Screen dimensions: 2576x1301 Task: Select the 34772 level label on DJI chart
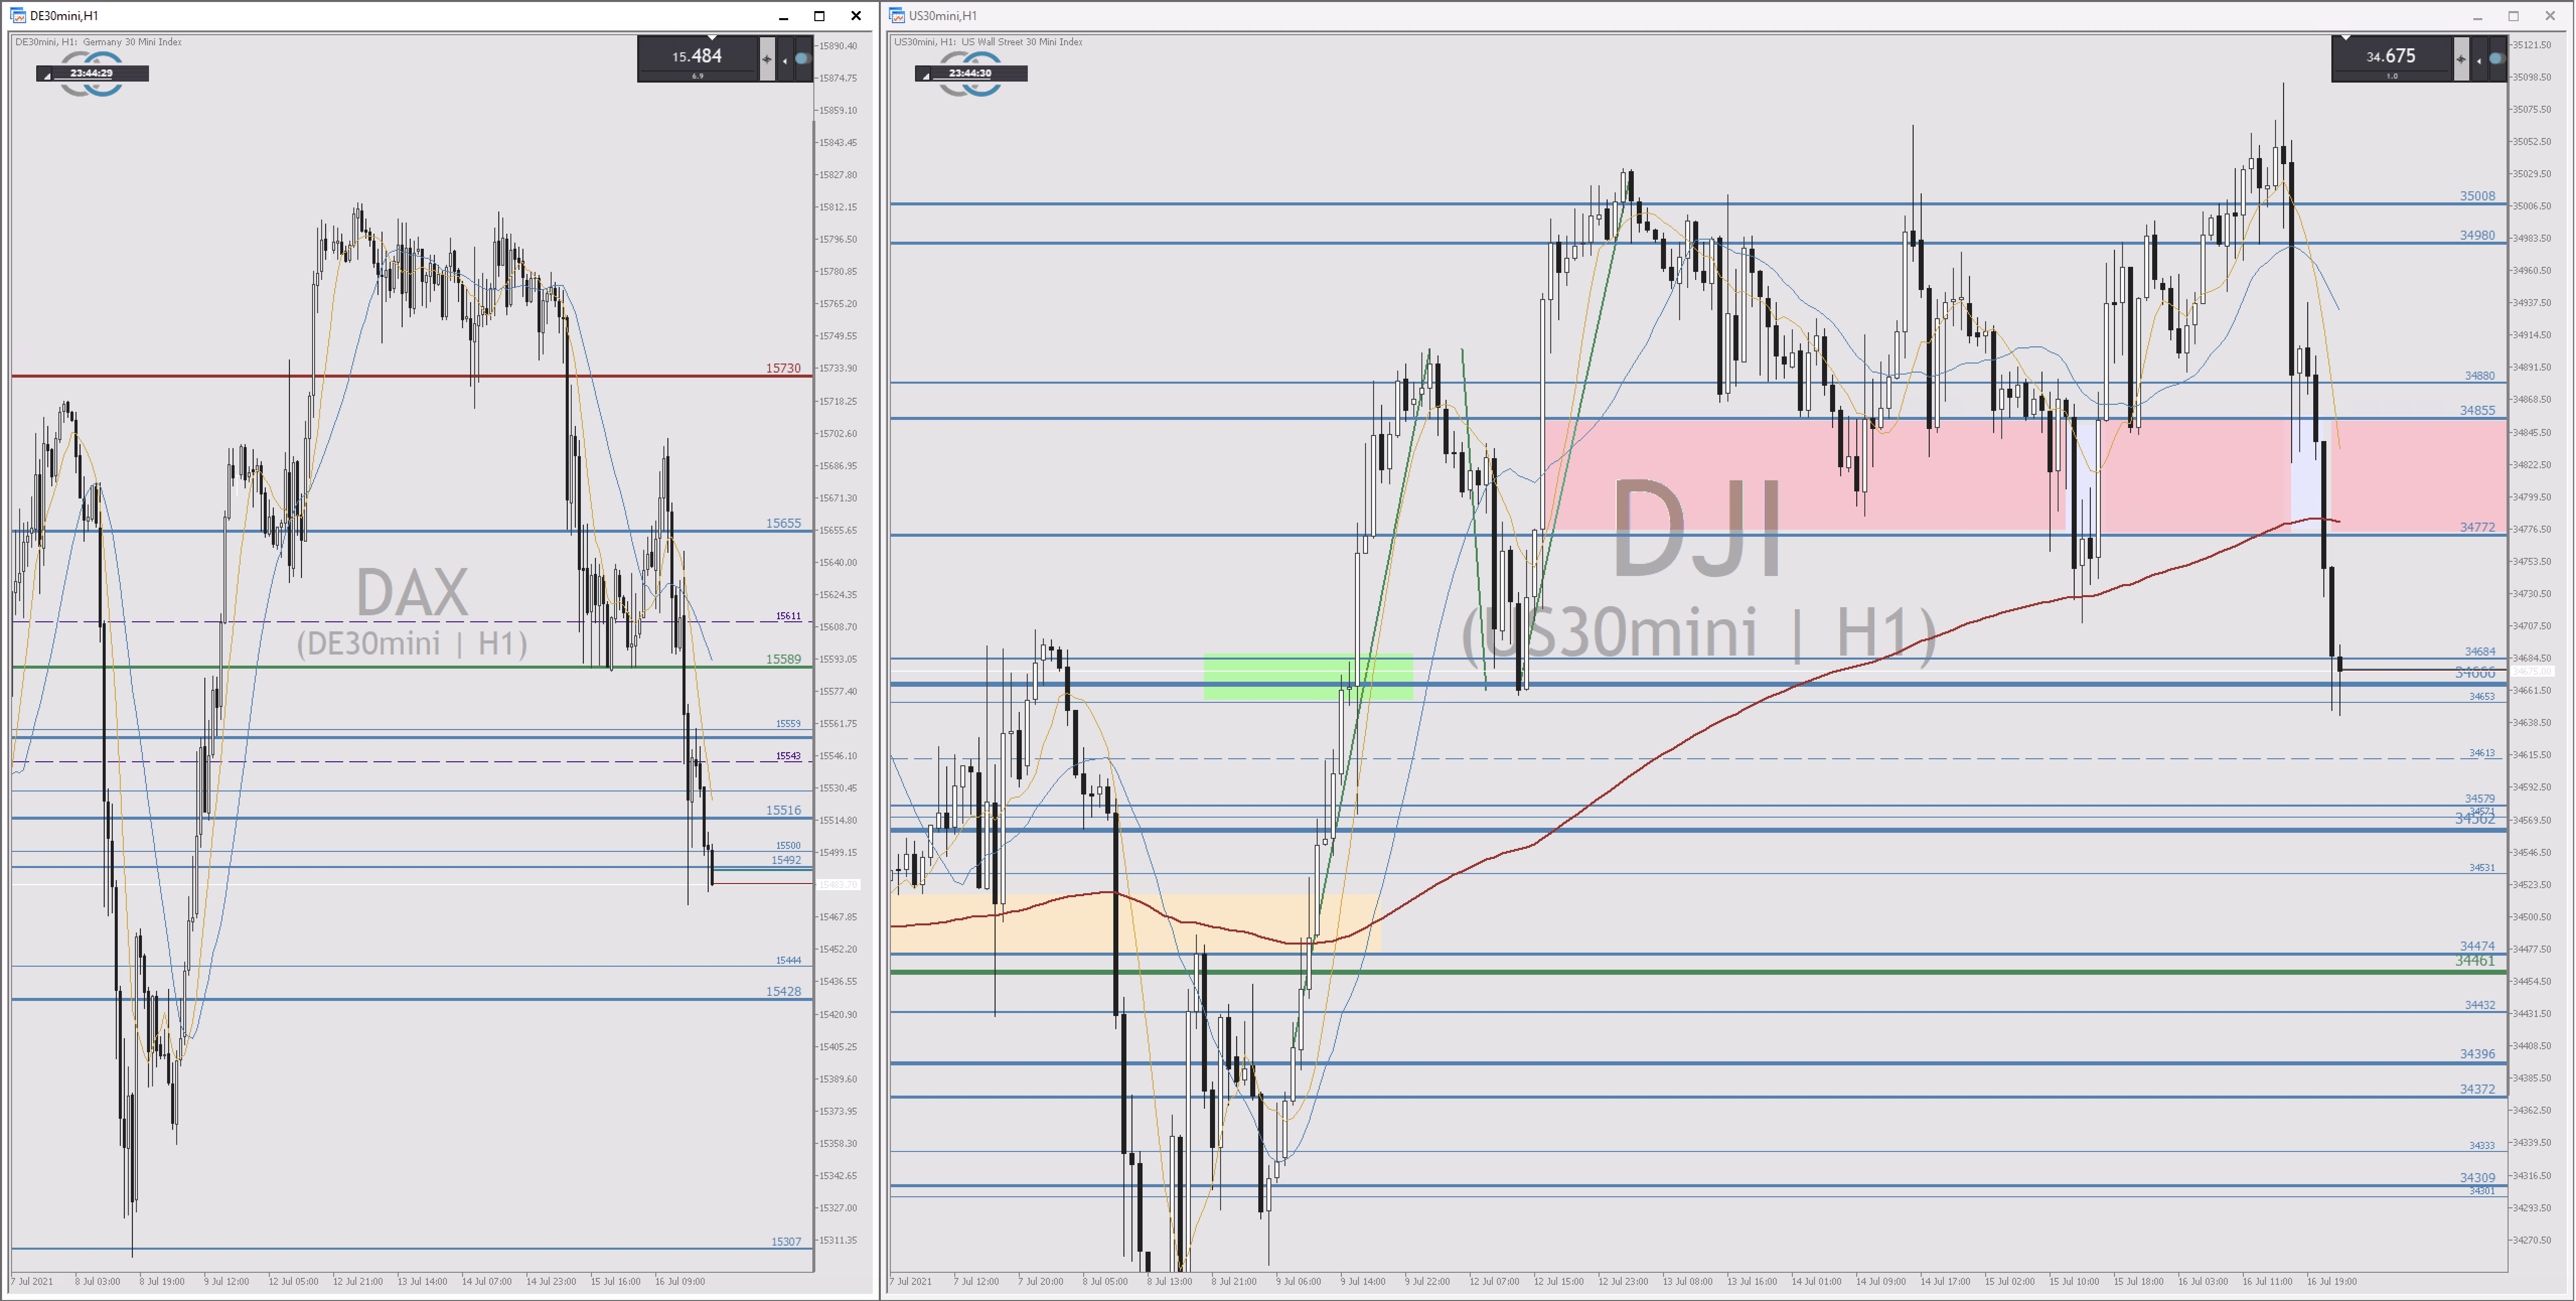[2477, 527]
